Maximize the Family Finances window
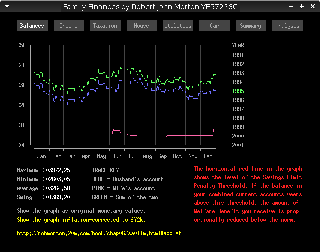The image size is (320, 252). [x=302, y=7]
